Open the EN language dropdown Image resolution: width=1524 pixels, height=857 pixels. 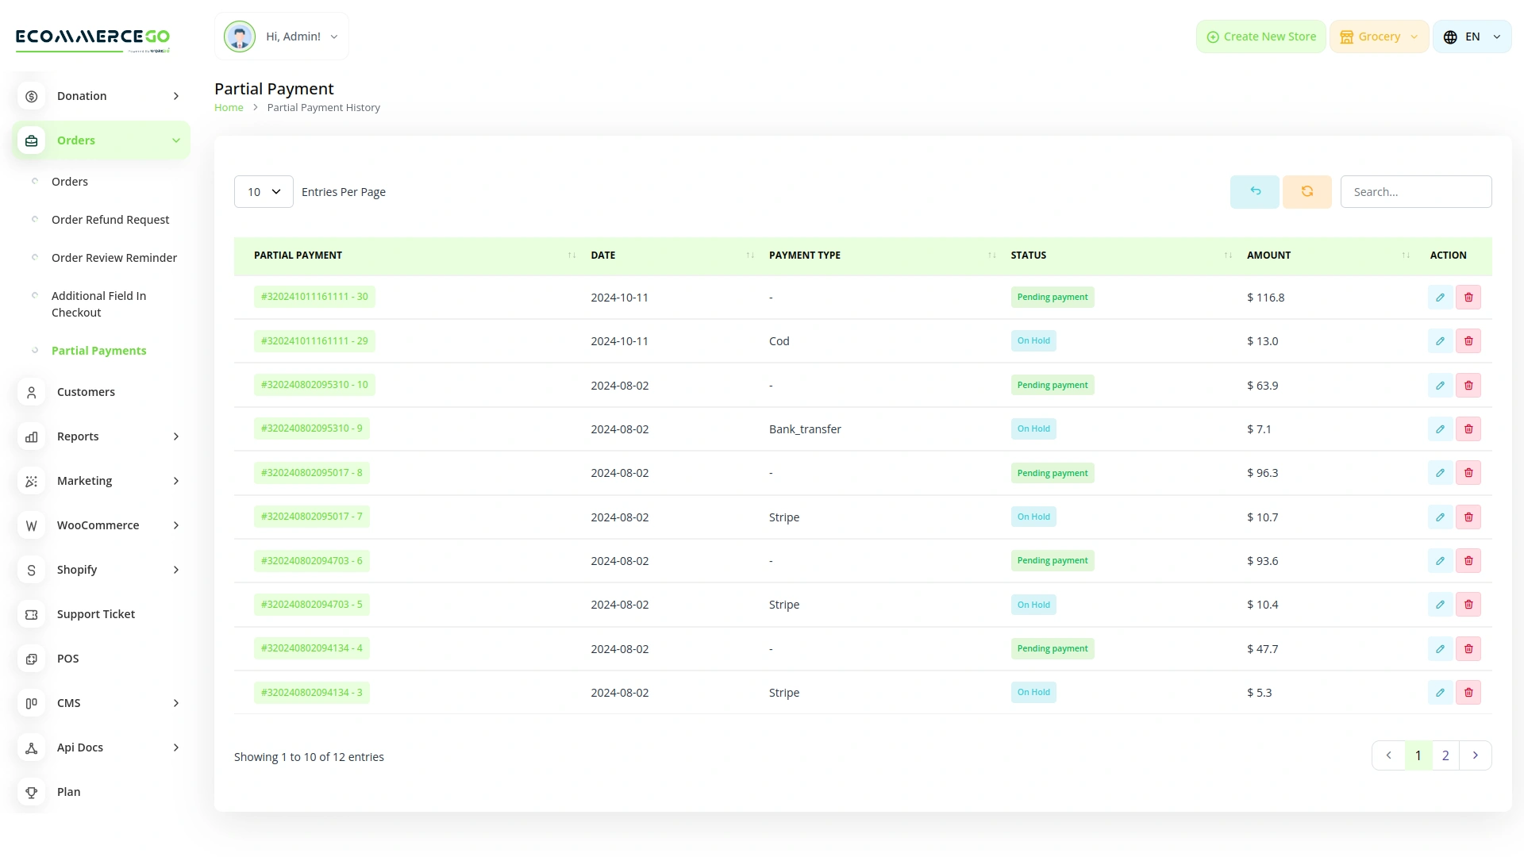click(1472, 36)
